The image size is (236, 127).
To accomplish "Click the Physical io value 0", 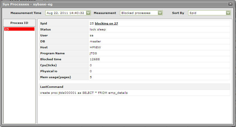I will tap(91, 71).
